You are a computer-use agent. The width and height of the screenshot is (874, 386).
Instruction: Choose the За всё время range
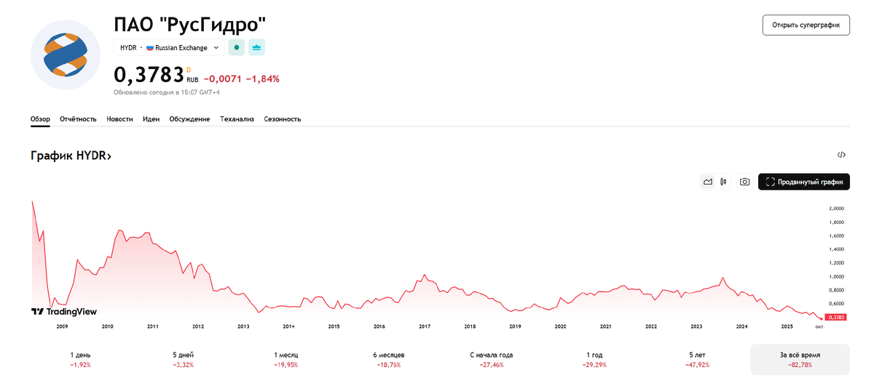800,359
